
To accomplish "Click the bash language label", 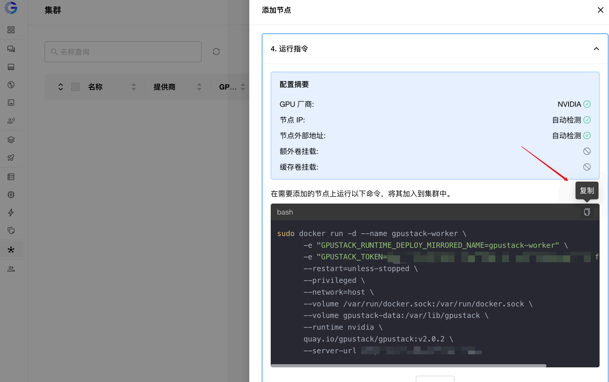I will 285,212.
